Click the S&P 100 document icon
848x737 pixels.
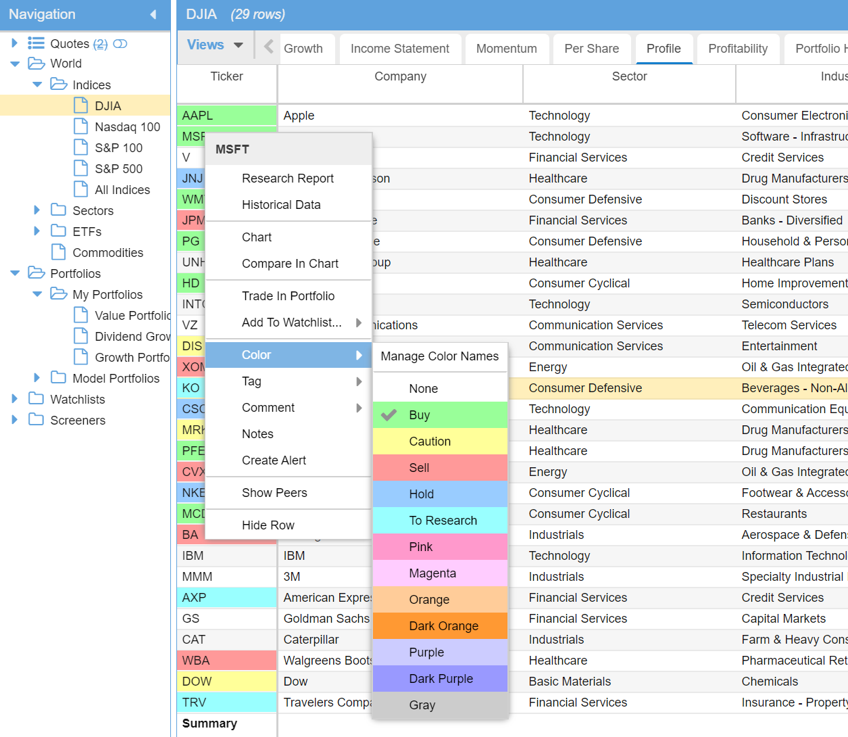[x=81, y=147]
